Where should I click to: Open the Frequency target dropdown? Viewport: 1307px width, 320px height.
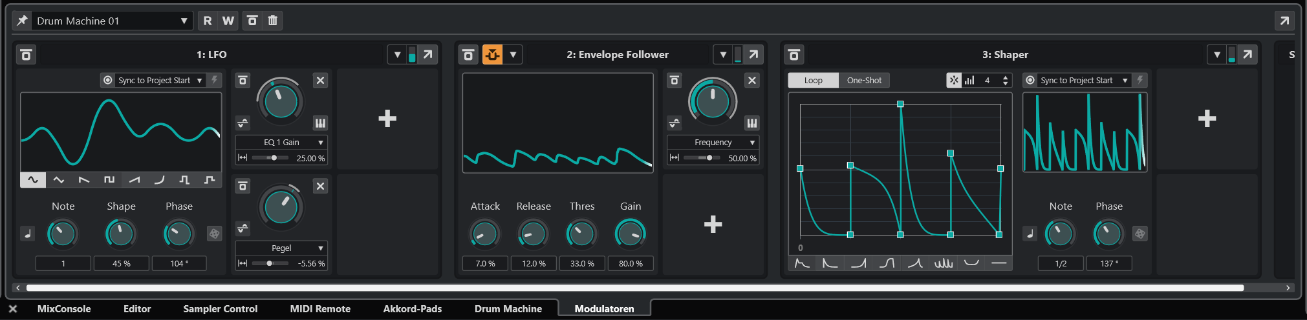[x=713, y=143]
